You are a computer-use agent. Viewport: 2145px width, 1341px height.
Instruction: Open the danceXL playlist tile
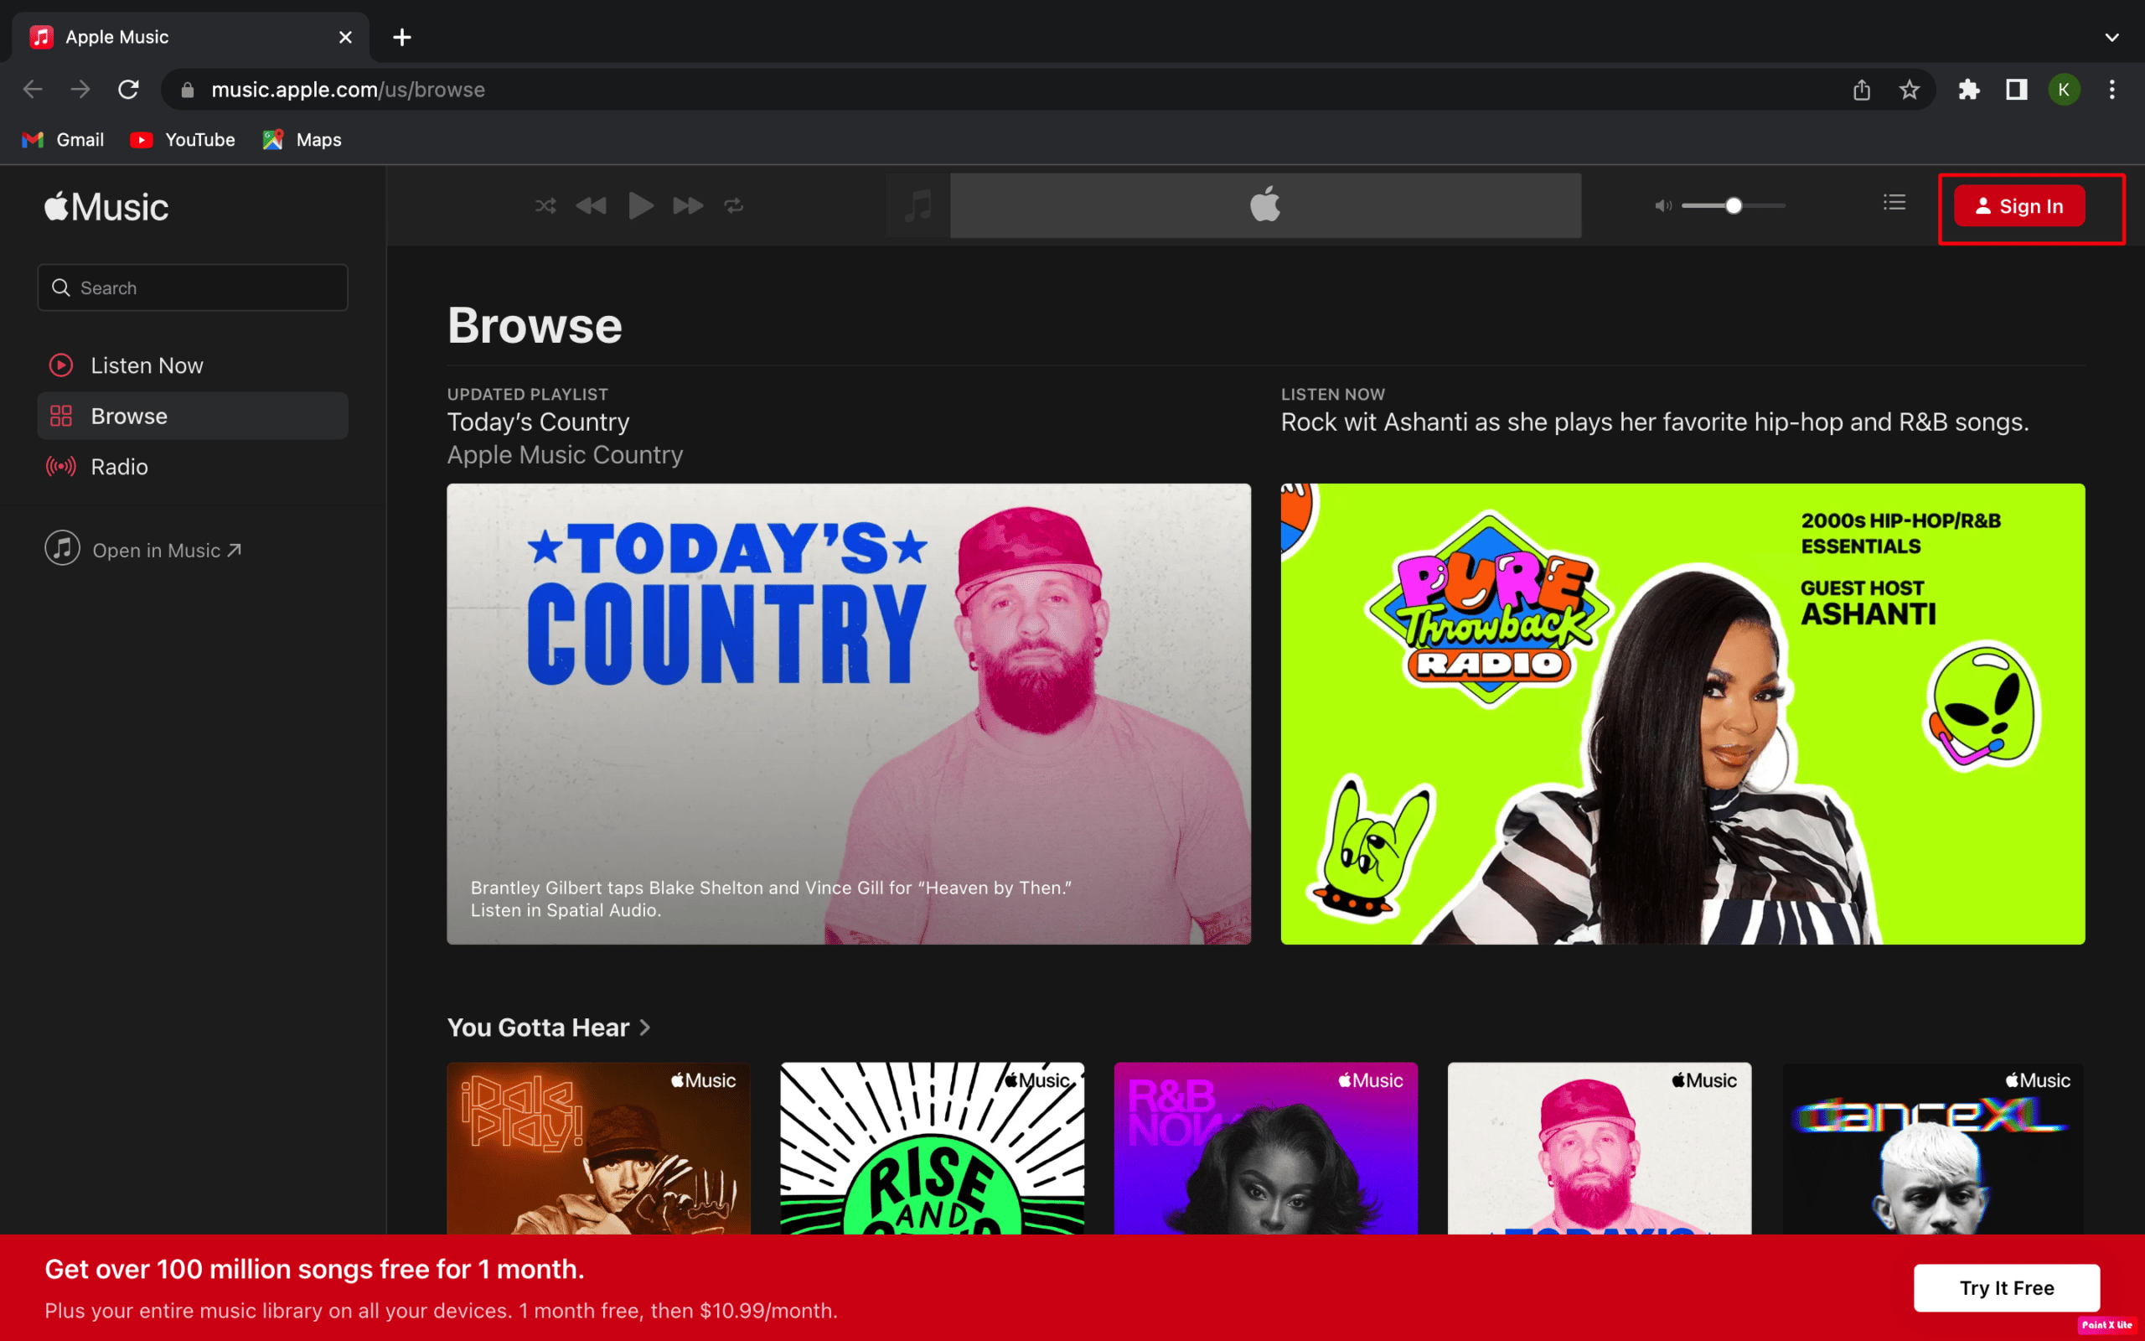1933,1148
